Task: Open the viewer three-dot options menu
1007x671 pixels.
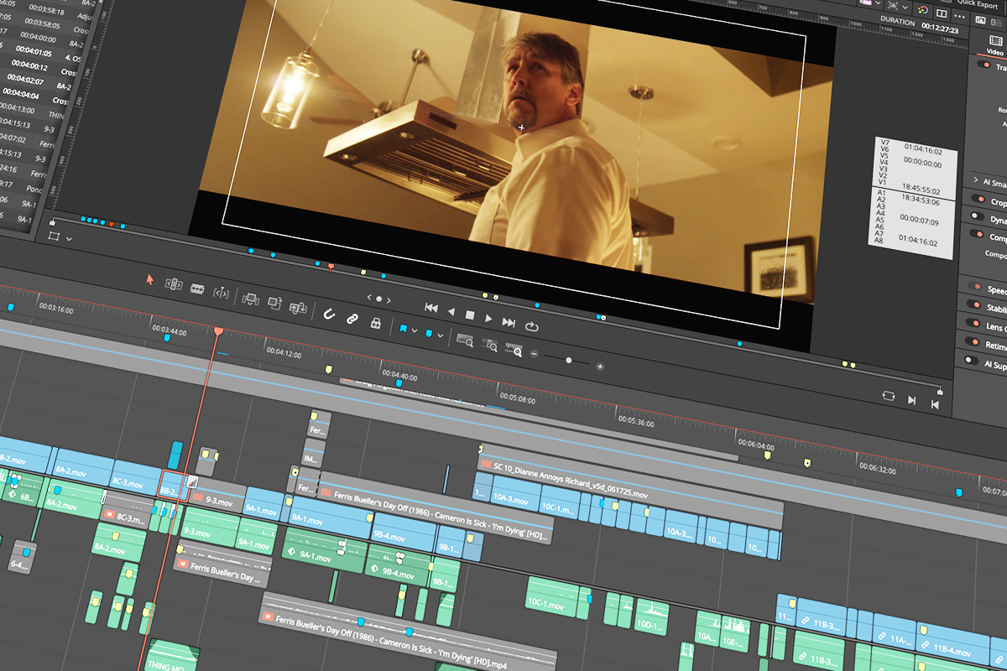Action: click(961, 14)
